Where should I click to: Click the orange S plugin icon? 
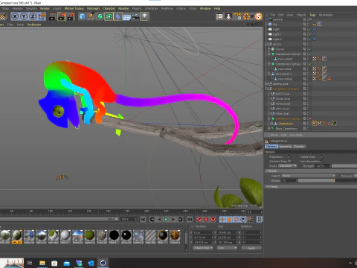click(x=258, y=16)
